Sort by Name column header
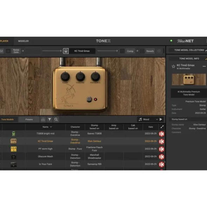This screenshot has width=207, height=207. [46, 127]
